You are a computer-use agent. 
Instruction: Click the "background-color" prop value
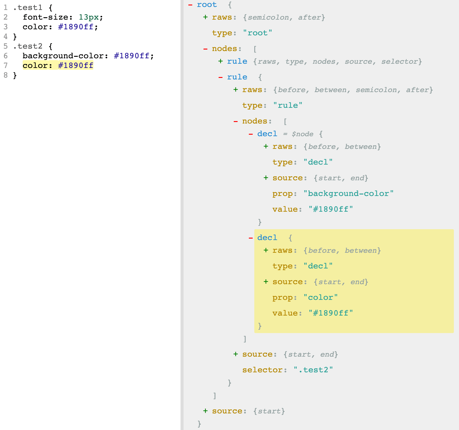[348, 194]
